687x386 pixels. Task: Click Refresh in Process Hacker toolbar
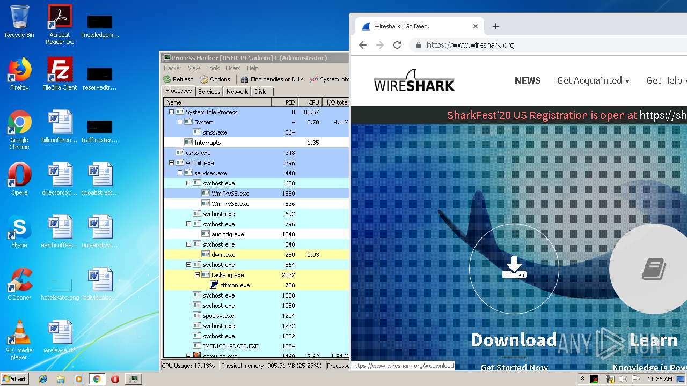[178, 79]
